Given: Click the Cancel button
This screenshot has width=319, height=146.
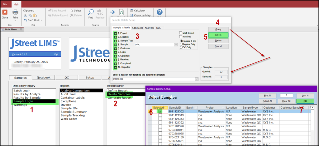Looking at the screenshot, I should tap(218, 46).
